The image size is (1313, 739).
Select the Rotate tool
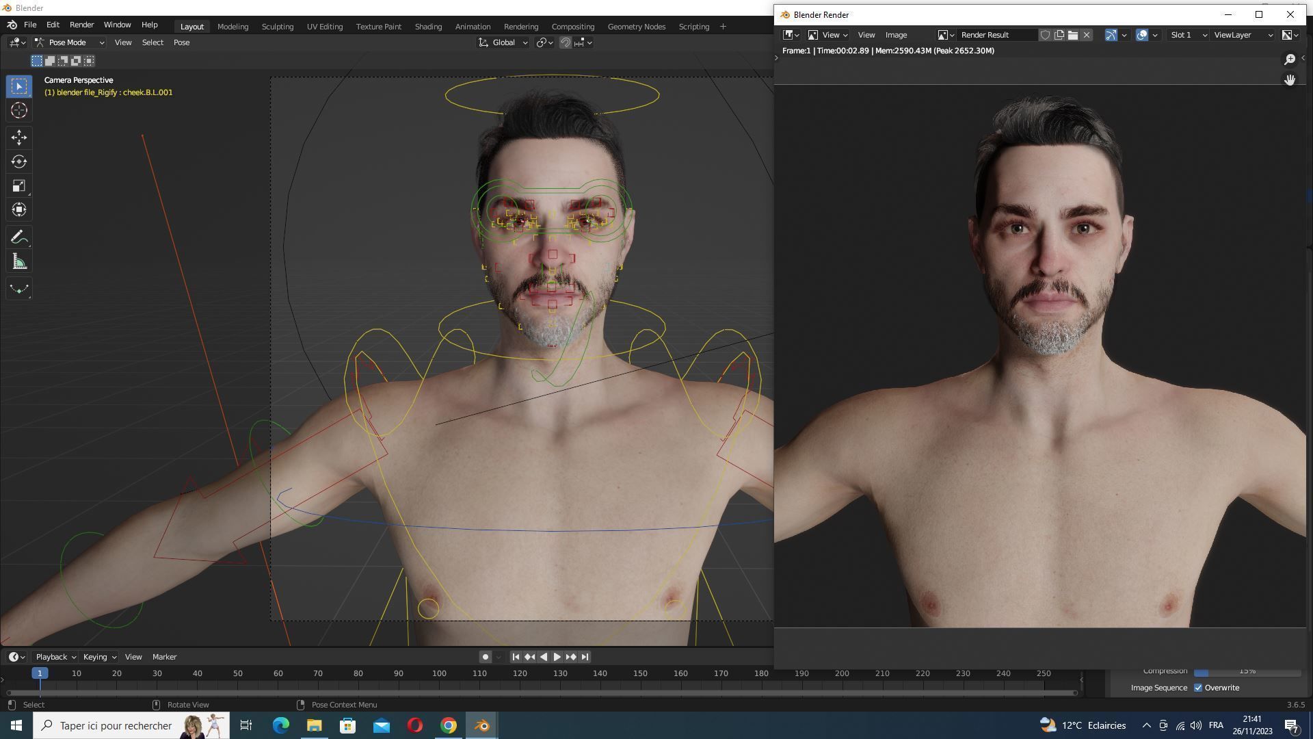[19, 161]
